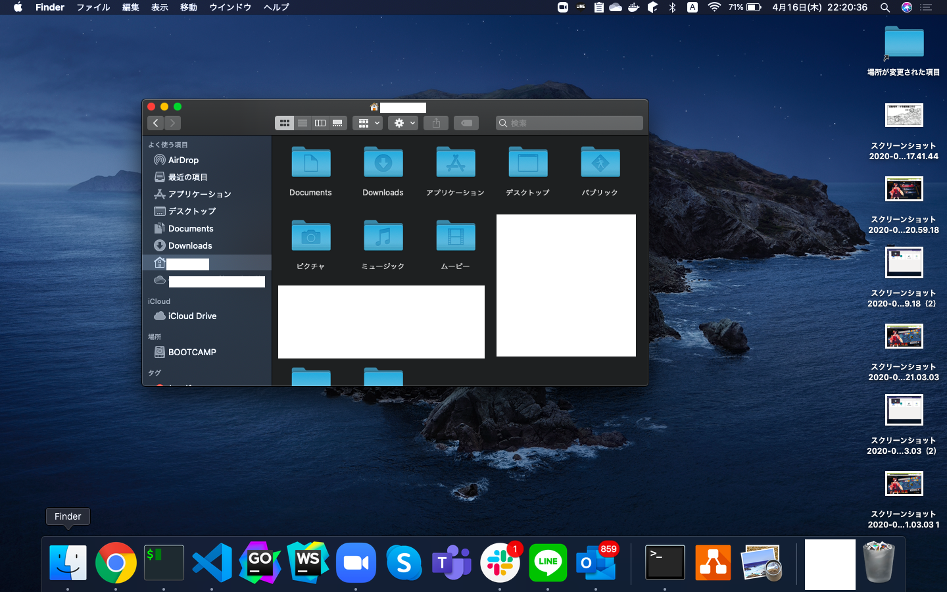Toggle Bluetooth via the menu bar icon
Image resolution: width=947 pixels, height=592 pixels.
[x=672, y=7]
